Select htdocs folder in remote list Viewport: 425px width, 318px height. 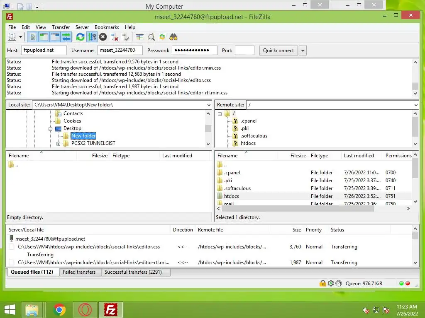coord(232,196)
